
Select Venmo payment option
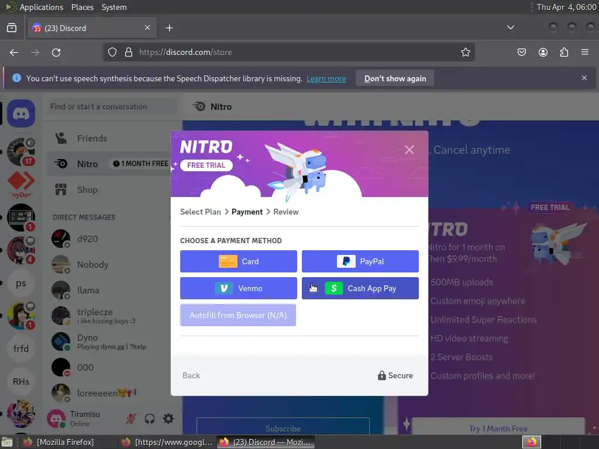(239, 288)
